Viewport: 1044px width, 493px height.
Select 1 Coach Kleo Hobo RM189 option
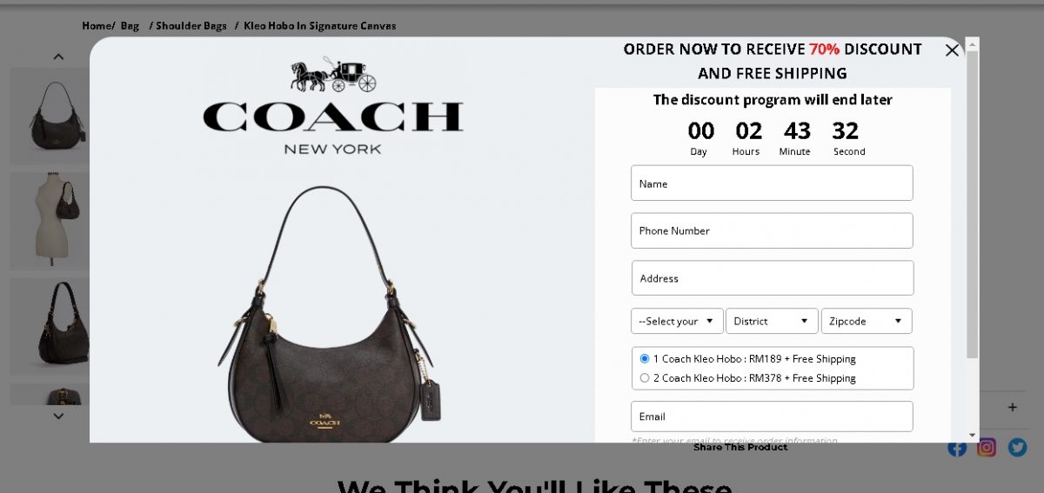(645, 358)
